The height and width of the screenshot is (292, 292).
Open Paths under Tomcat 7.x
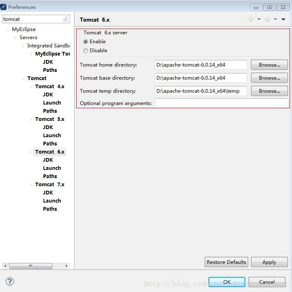click(x=50, y=209)
